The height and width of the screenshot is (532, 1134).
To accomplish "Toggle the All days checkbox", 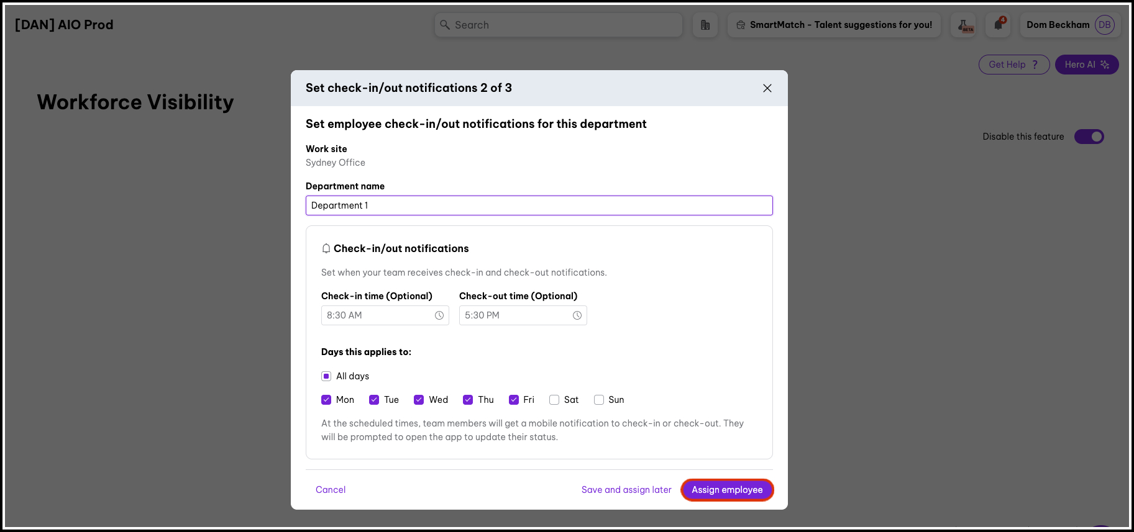I will tap(326, 376).
